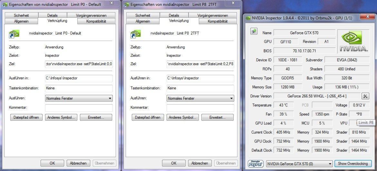The image size is (377, 171).
Task: Open driver profile settings wrench icon
Action: pyautogui.click(x=365, y=96)
